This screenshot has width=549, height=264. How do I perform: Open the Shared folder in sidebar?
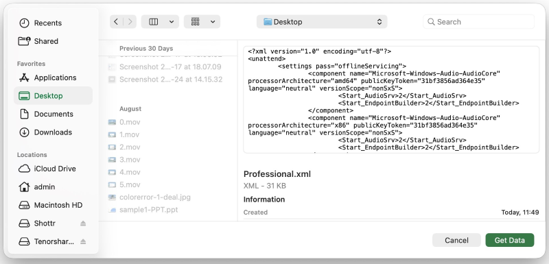[38, 41]
